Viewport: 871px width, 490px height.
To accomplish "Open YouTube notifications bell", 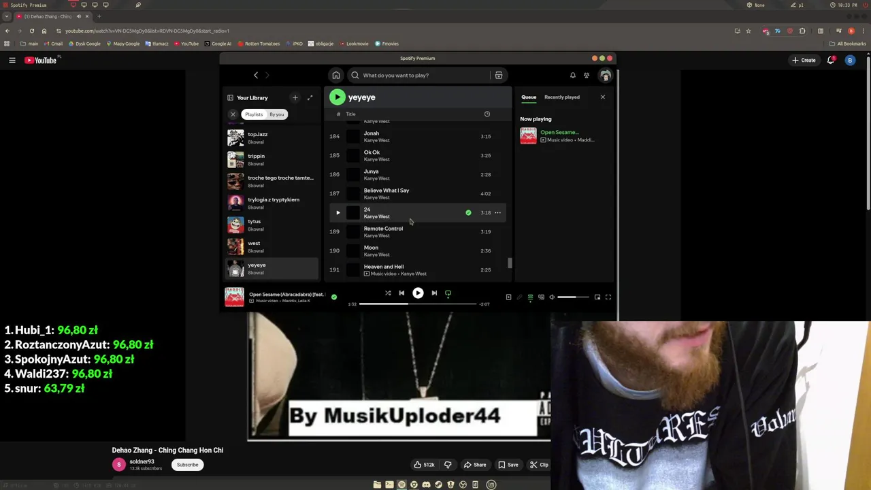I will (x=830, y=61).
